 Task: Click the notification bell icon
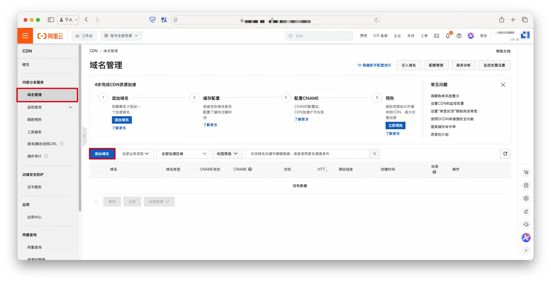click(447, 36)
